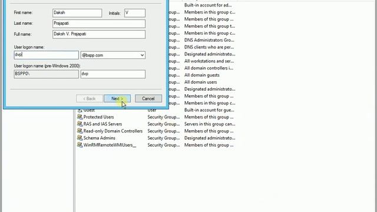Select the Read-only Domain Controllers group icon
Viewport: 377px width, 212px height.
tap(80, 131)
